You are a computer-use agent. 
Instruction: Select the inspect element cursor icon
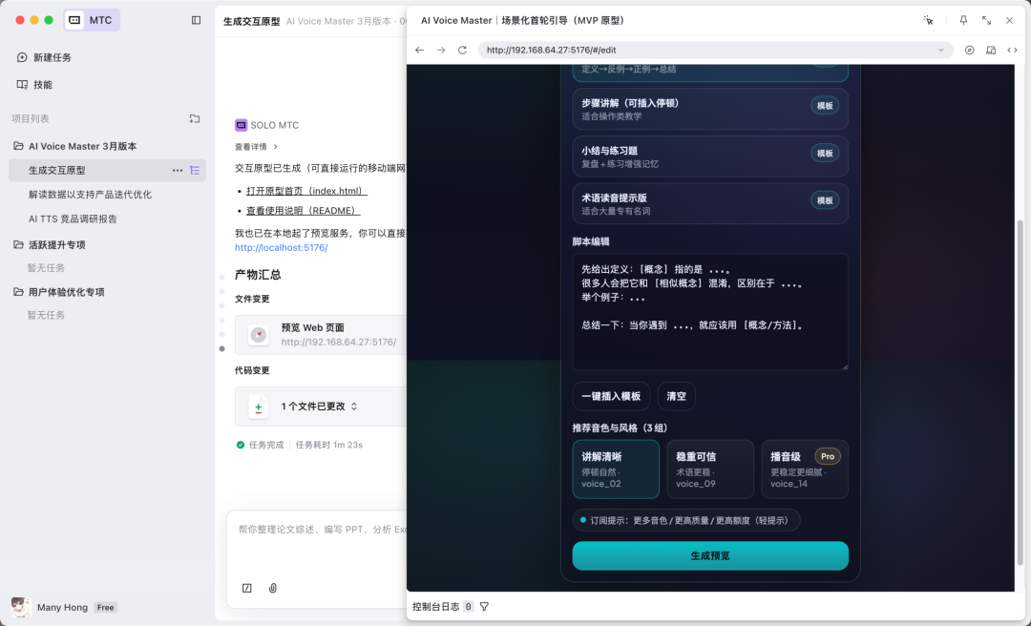click(928, 20)
